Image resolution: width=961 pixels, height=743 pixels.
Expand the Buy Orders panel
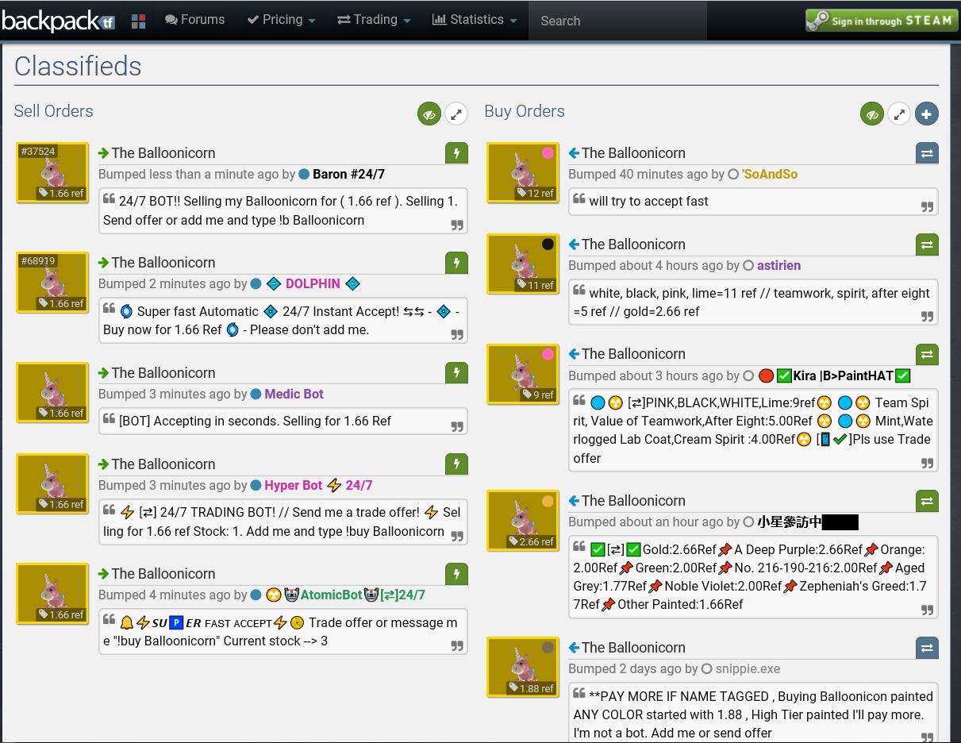(899, 114)
